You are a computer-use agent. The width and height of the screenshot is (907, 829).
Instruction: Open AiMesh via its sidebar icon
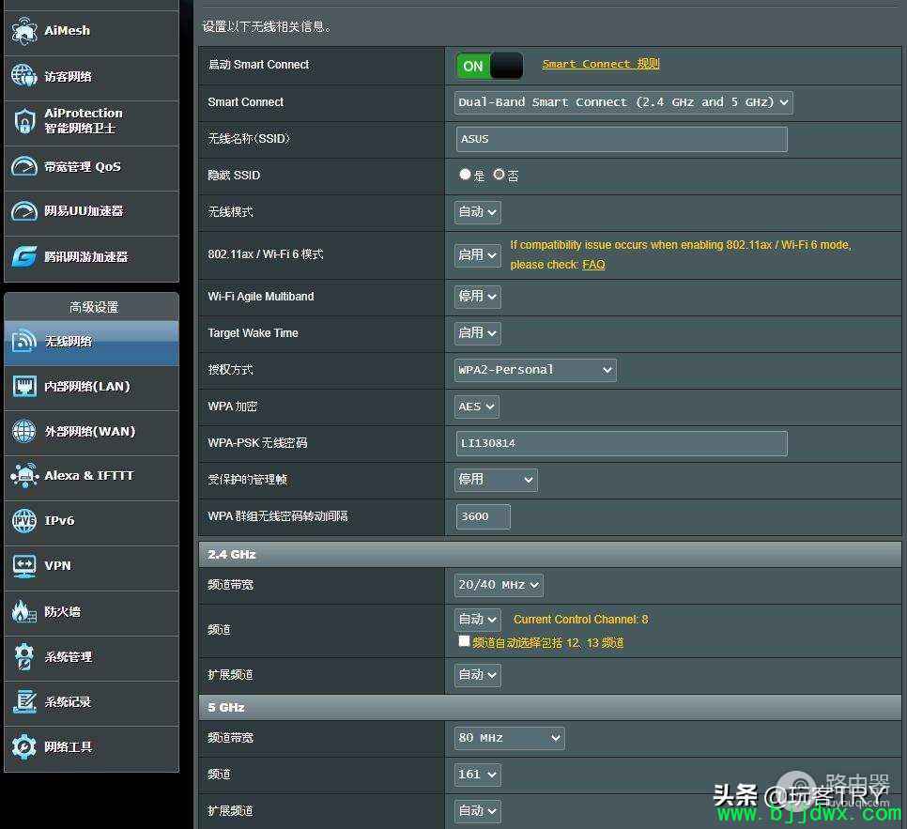tap(24, 31)
